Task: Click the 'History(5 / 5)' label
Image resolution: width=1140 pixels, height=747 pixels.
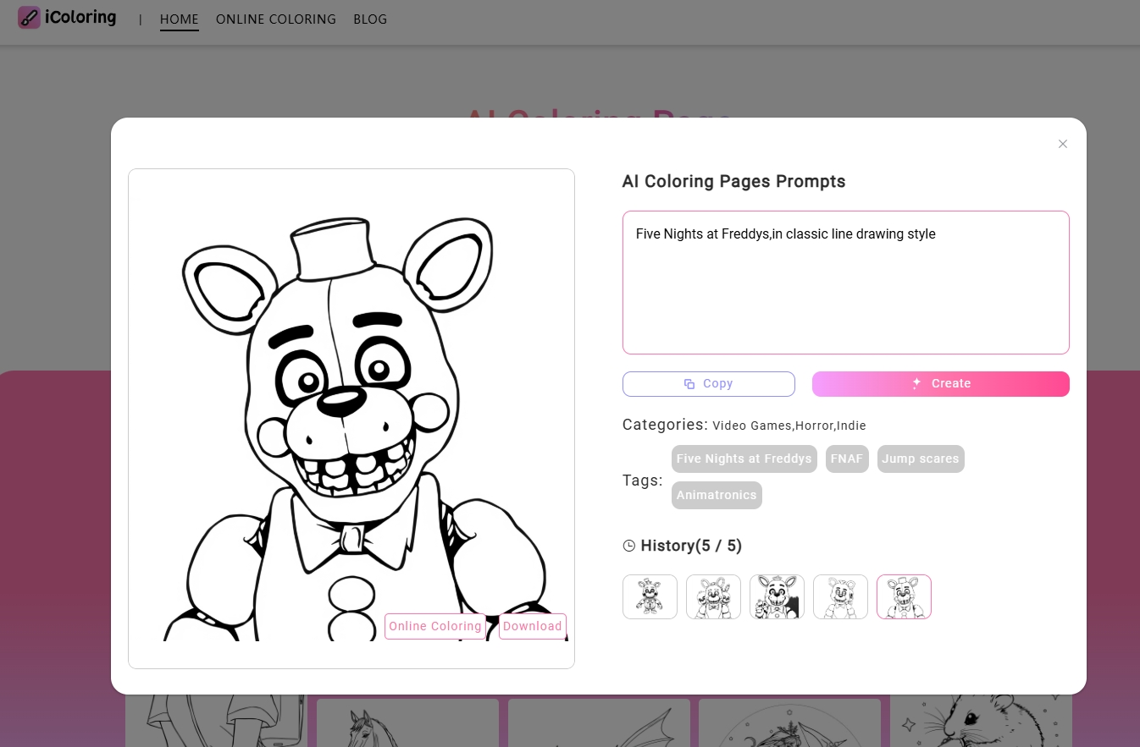Action: coord(691,546)
